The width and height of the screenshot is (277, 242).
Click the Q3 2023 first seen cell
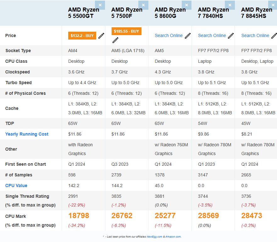(120, 164)
